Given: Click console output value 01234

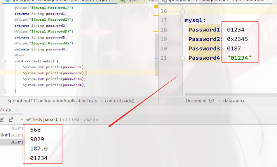Looking at the screenshot, I should pos(39,158).
